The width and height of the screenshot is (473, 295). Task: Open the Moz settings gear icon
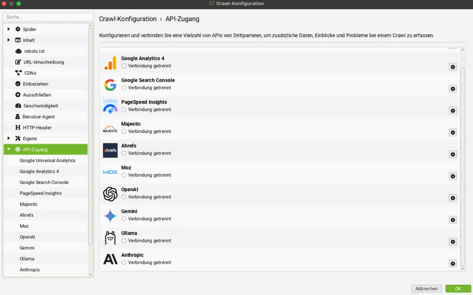(x=453, y=176)
